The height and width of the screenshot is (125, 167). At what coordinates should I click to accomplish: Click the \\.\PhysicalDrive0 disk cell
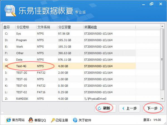click(95, 99)
